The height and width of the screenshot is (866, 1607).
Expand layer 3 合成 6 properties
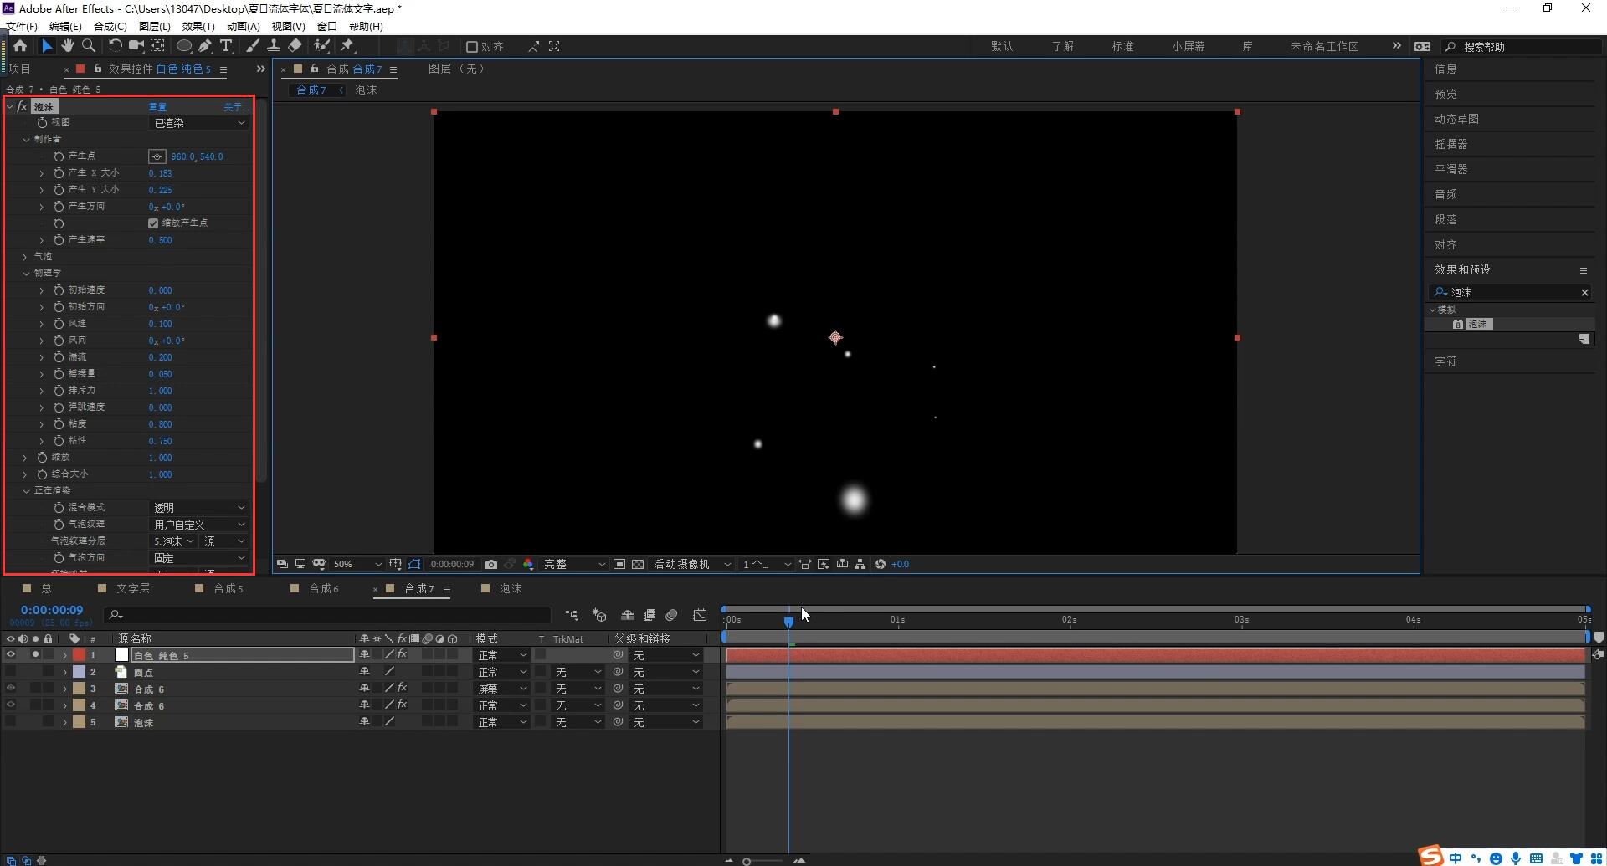point(64,689)
